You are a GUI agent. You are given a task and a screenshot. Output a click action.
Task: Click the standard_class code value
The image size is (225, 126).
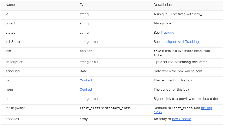click(x=118, y=108)
